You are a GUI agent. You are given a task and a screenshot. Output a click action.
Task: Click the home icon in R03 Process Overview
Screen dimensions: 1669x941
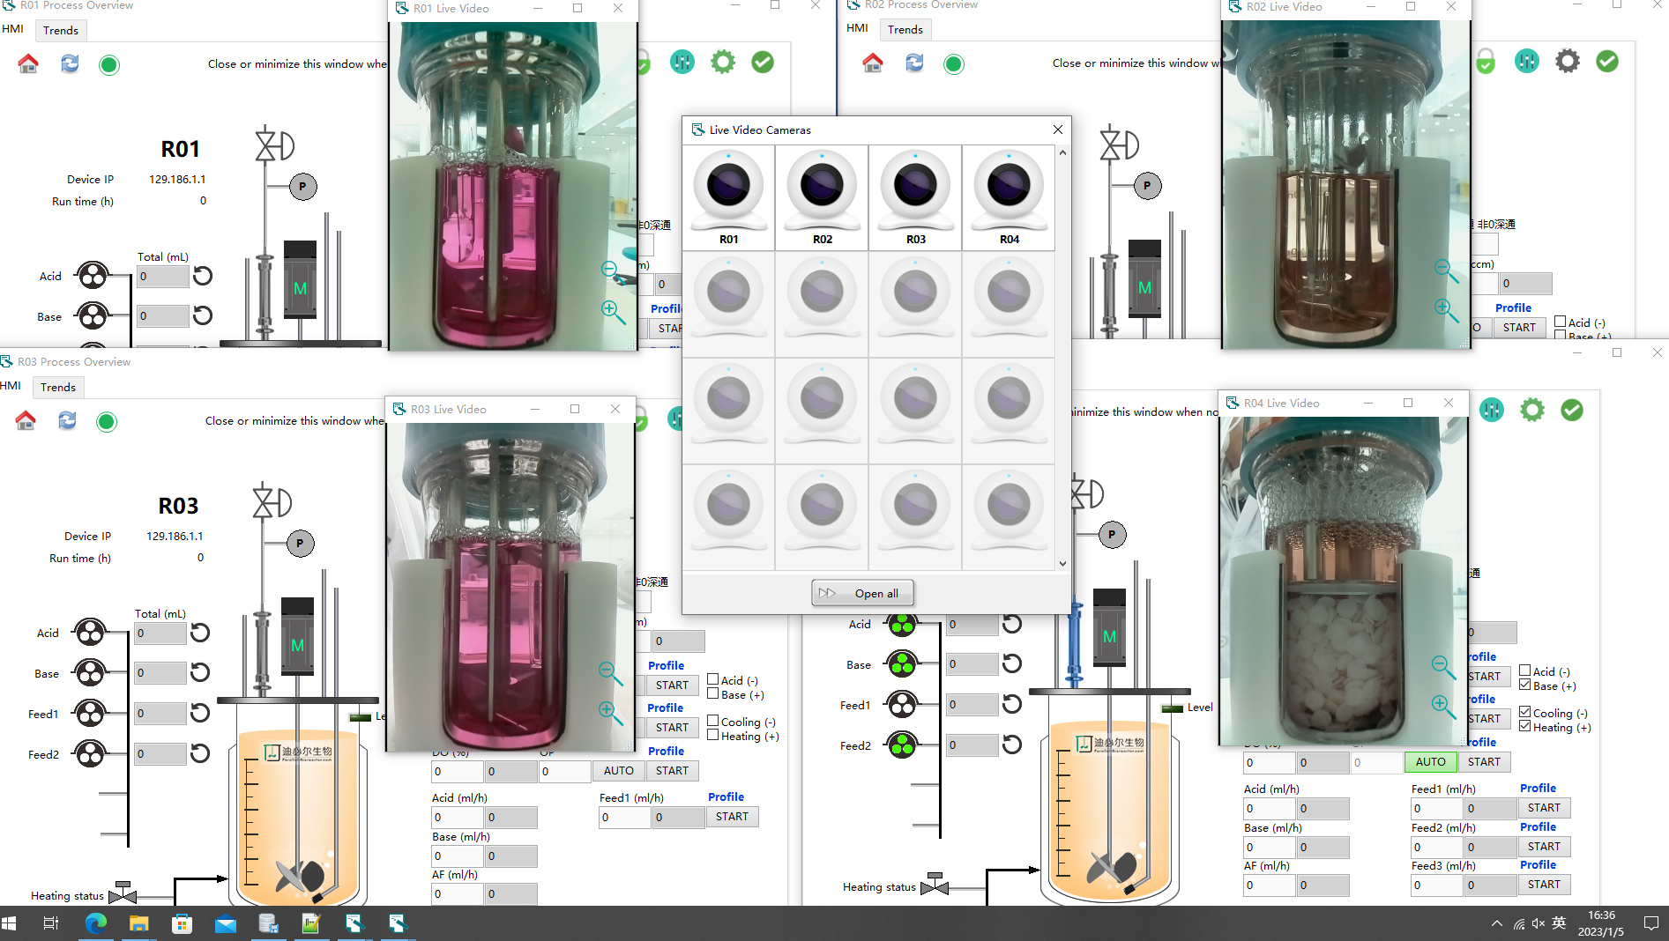coord(26,420)
